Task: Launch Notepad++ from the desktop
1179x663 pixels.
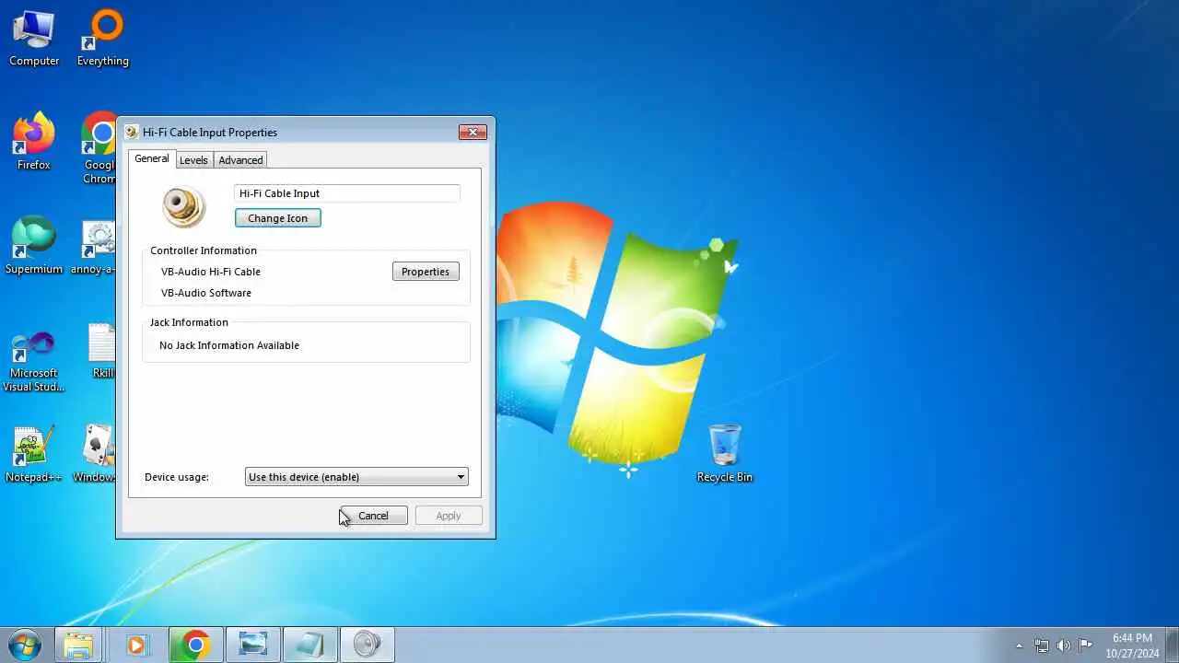Action: 34,454
